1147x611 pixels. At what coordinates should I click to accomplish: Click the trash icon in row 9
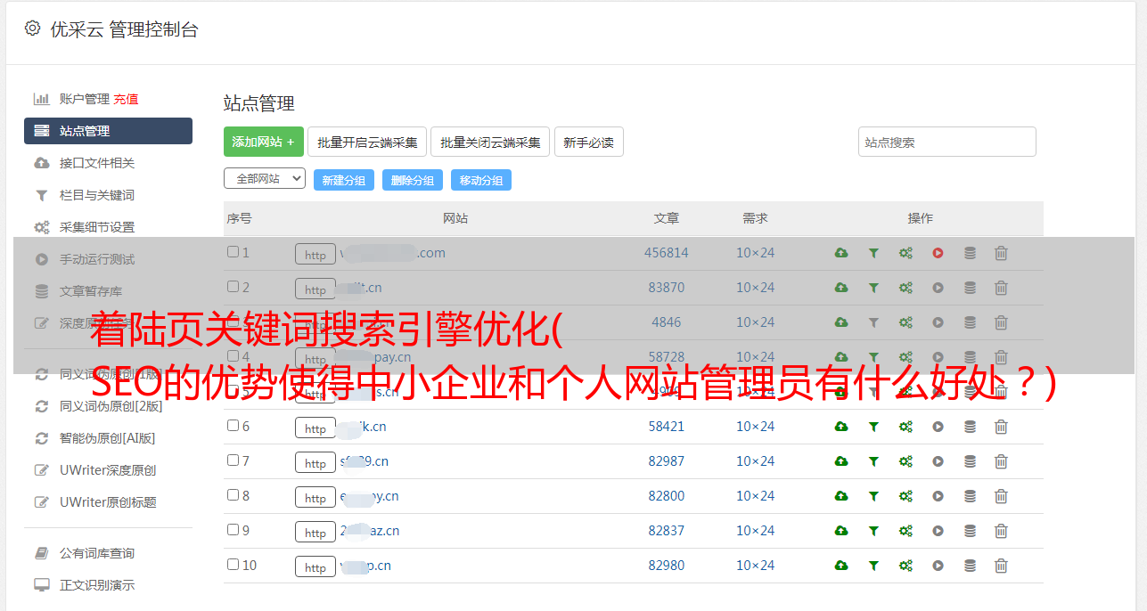[x=1001, y=531]
